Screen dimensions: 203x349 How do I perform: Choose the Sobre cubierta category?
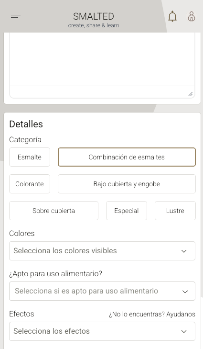point(53,211)
